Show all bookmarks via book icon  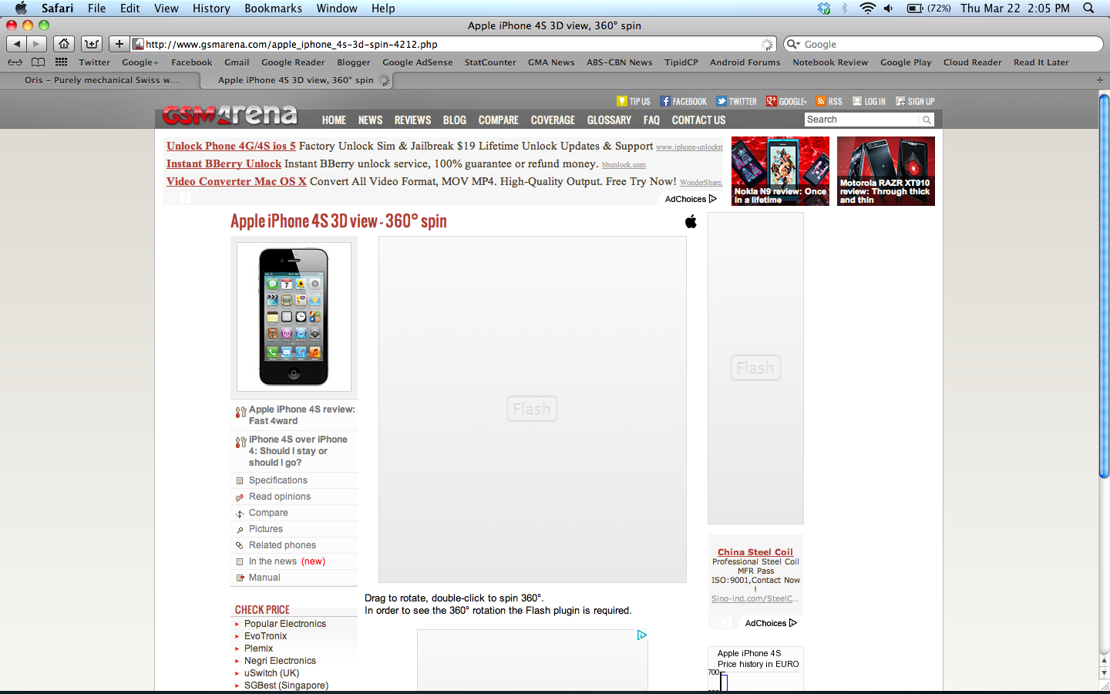coord(38,62)
